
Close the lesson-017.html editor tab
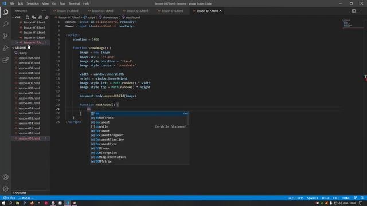(x=220, y=11)
